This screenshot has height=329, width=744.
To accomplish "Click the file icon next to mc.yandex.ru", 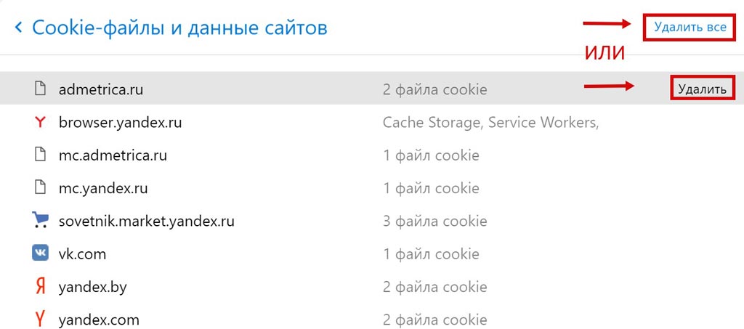I will click(40, 188).
